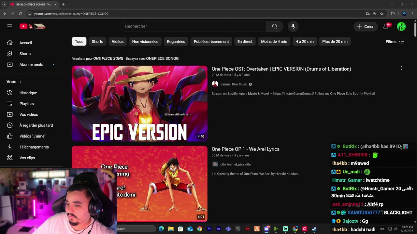Click the address bar URL
The width and height of the screenshot is (417, 234).
coord(71,14)
